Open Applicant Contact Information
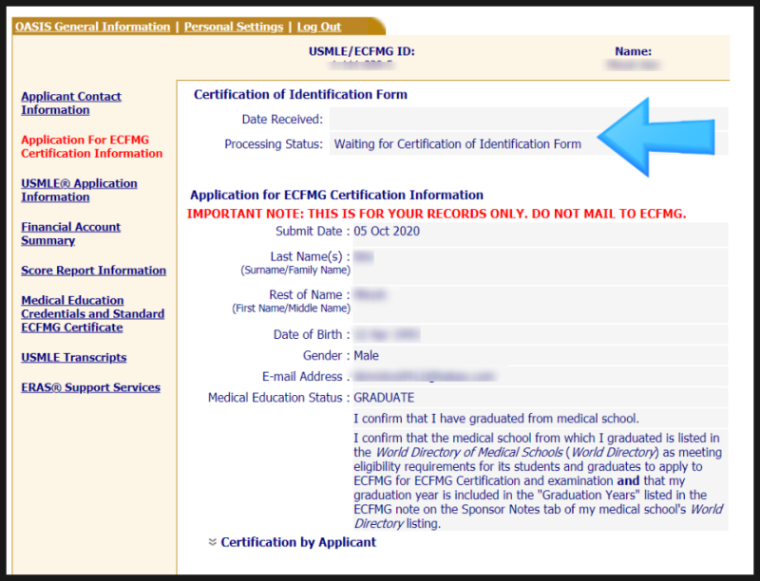Screen dimensions: 760x581 70,103
